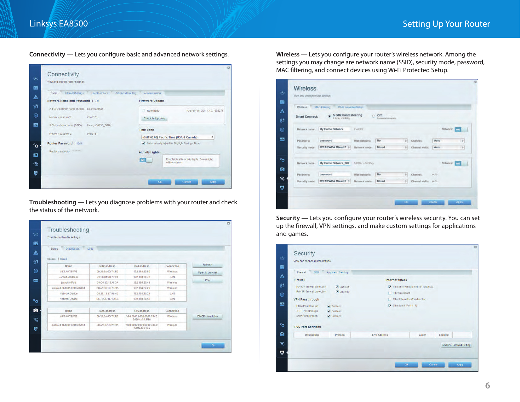Open 5 GHz Hide network dropdown
This screenshot has height=402, width=520.
[392, 174]
